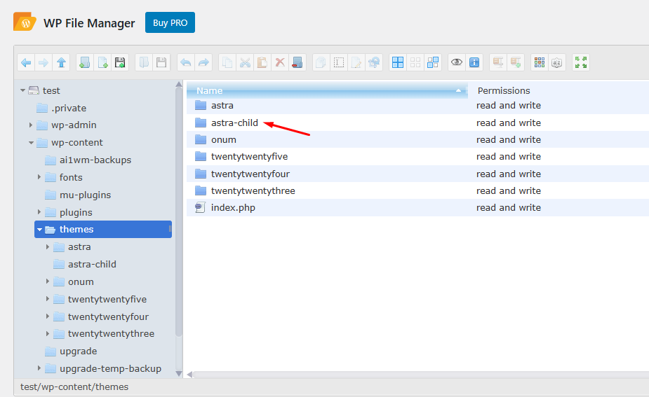Sort by the Name column header

coord(327,90)
